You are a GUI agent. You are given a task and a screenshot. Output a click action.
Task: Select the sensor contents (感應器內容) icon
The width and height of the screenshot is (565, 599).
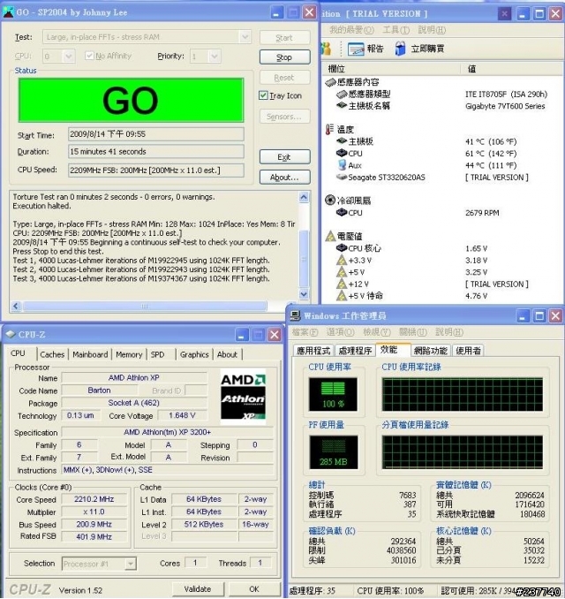coord(330,82)
